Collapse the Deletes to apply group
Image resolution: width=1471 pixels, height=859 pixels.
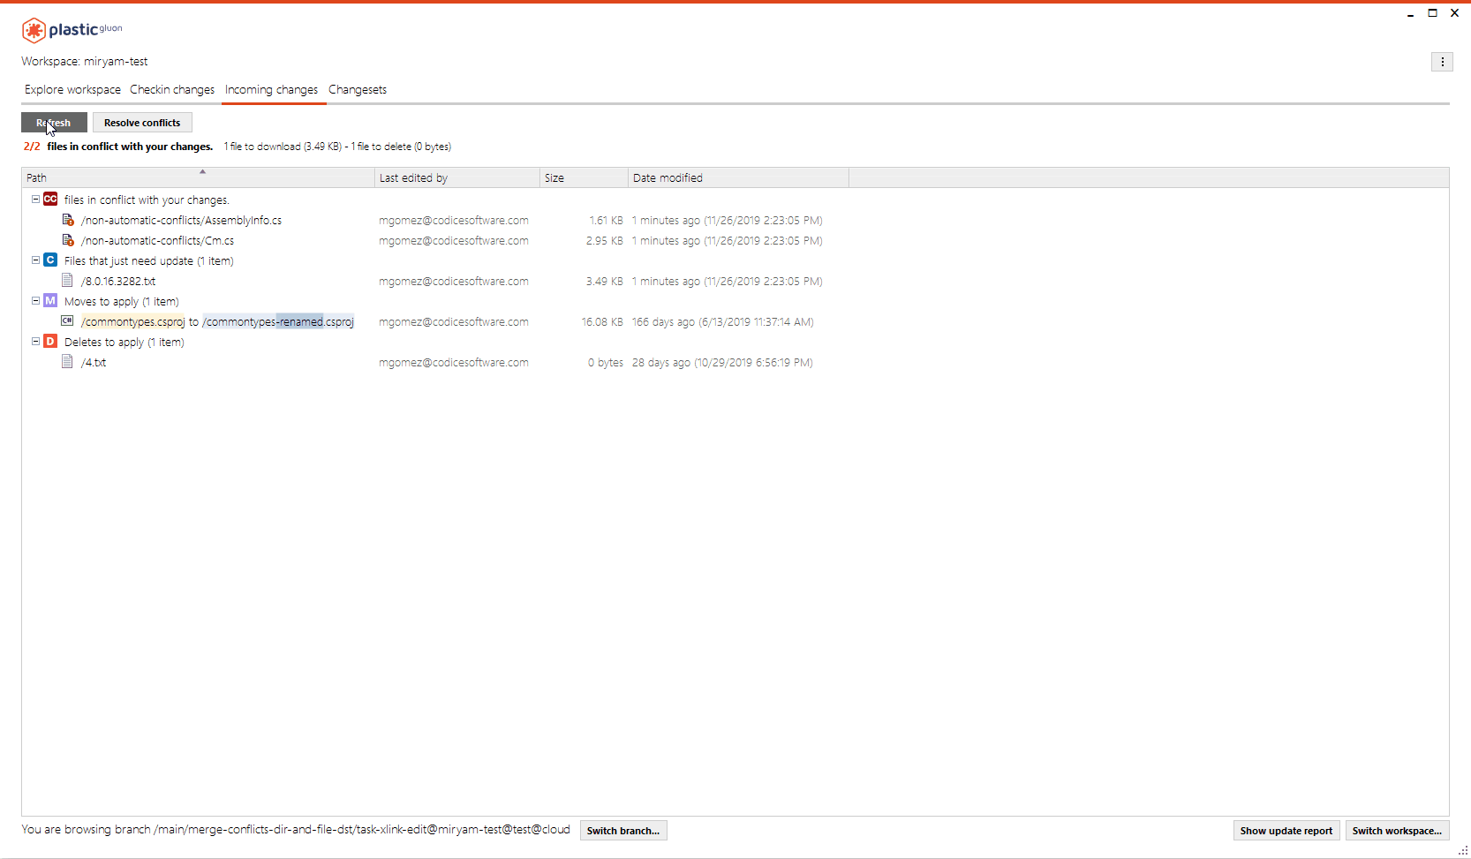(x=35, y=341)
